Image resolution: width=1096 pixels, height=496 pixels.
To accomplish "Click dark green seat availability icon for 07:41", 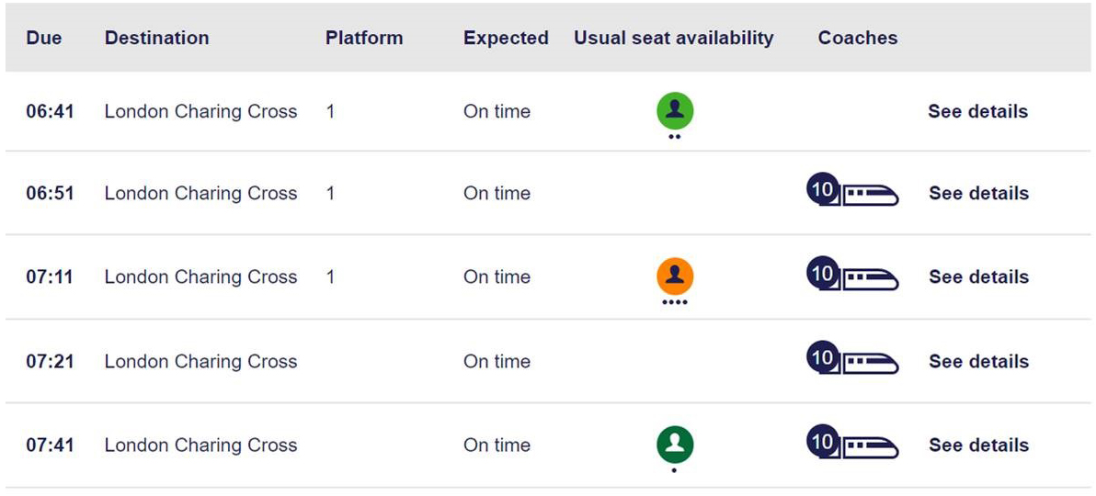I will point(675,445).
